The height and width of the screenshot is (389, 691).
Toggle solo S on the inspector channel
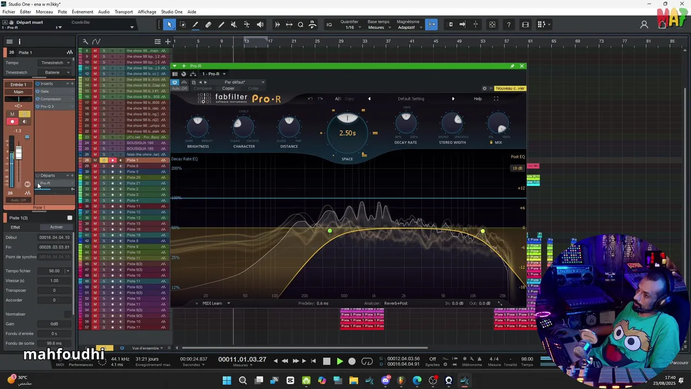[x=24, y=114]
